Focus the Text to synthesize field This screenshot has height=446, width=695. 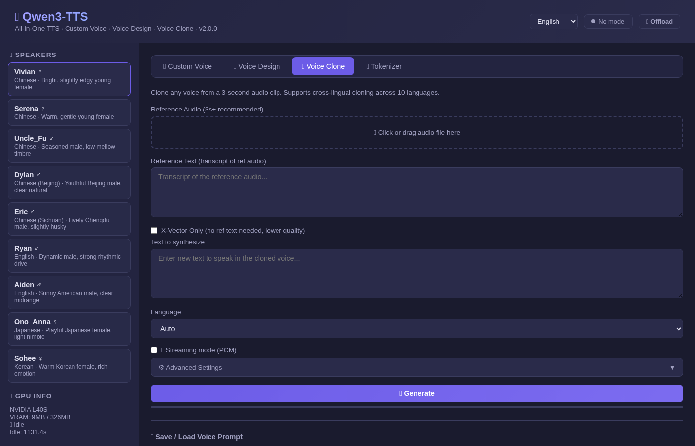[417, 274]
